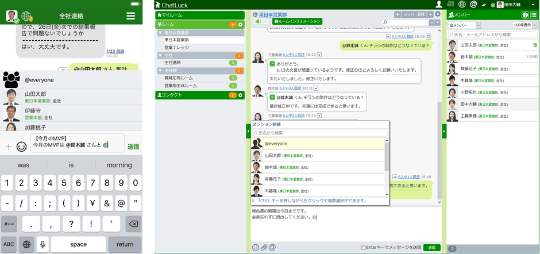The image size is (540, 254).
Task: Open room settings gear in chat header
Action: [438, 14]
